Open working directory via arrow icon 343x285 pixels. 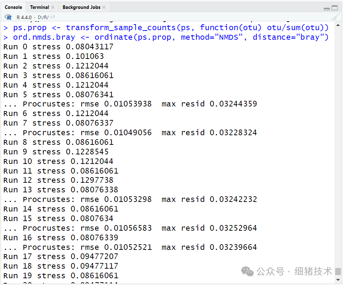tap(53, 17)
